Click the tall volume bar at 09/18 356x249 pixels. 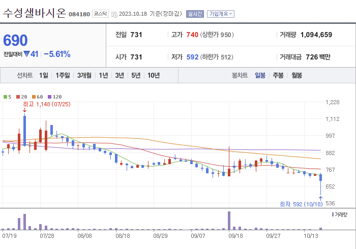click(x=229, y=221)
